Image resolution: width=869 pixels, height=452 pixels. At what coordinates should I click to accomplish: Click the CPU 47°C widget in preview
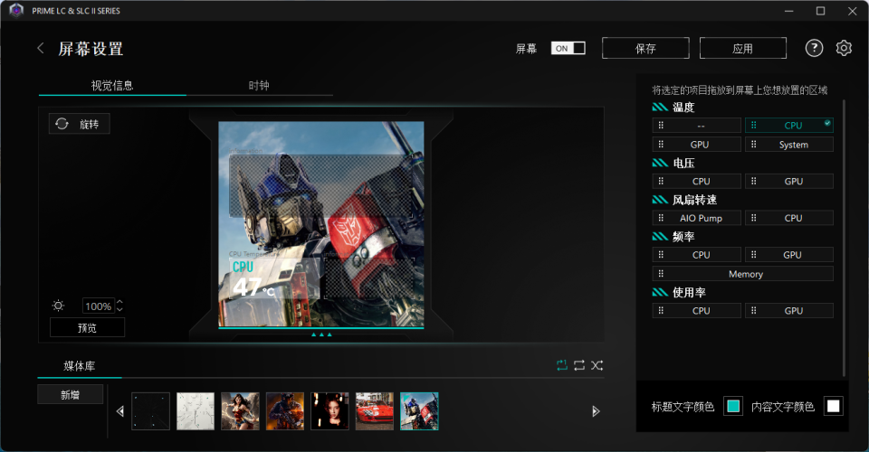point(274,278)
